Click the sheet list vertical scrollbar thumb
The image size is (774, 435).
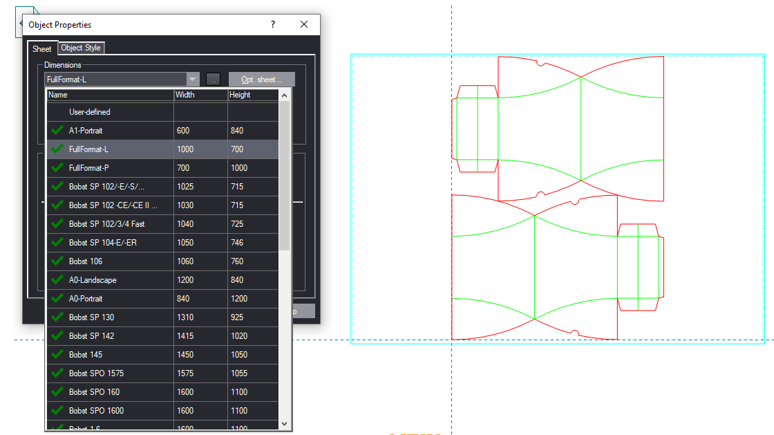(284, 173)
